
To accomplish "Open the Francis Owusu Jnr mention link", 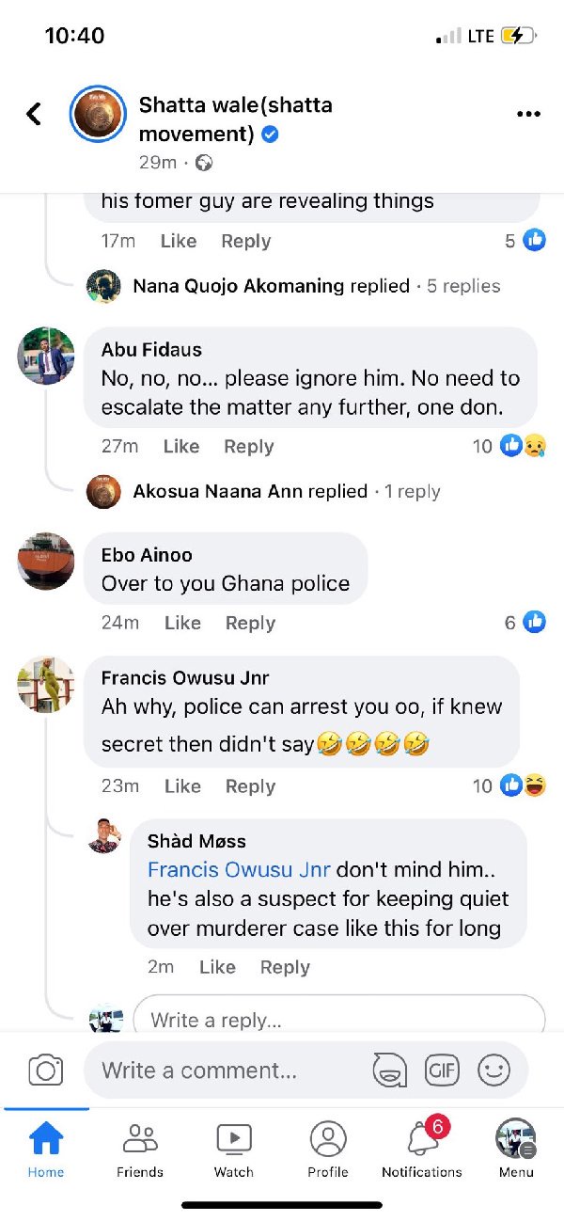I will [239, 869].
